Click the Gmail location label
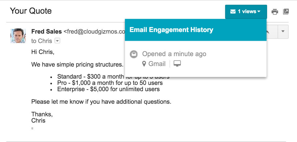This screenshot has width=297, height=142. (x=157, y=64)
